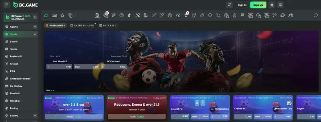Select the third banner carousel dot
The height and width of the screenshot is (122, 321).
(54, 90)
